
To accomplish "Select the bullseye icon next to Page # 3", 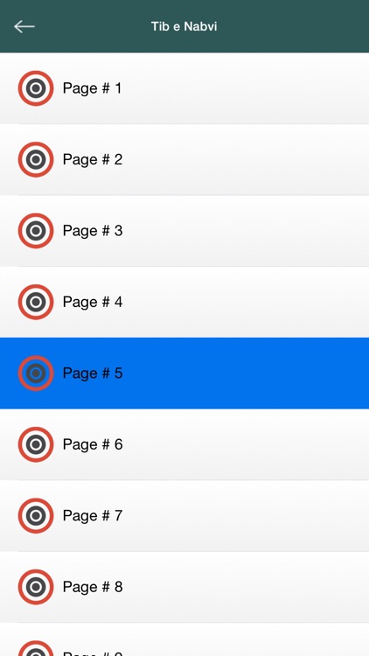I will pyautogui.click(x=36, y=231).
